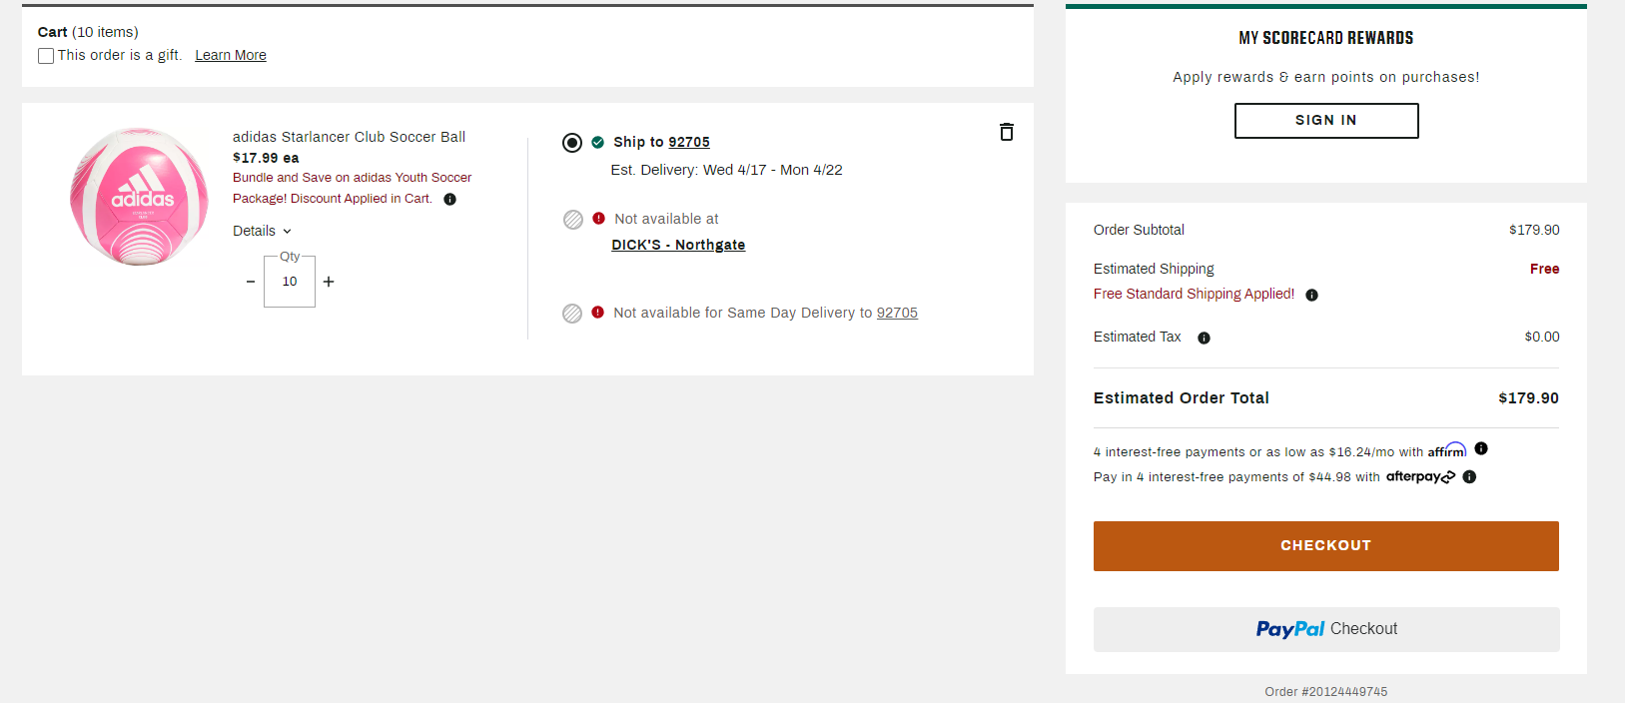Pay with the PayPal Checkout button

coord(1326,629)
